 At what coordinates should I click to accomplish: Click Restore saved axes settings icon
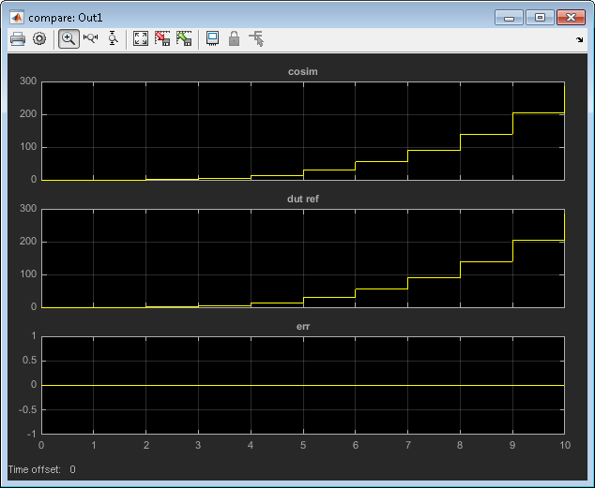tap(184, 38)
